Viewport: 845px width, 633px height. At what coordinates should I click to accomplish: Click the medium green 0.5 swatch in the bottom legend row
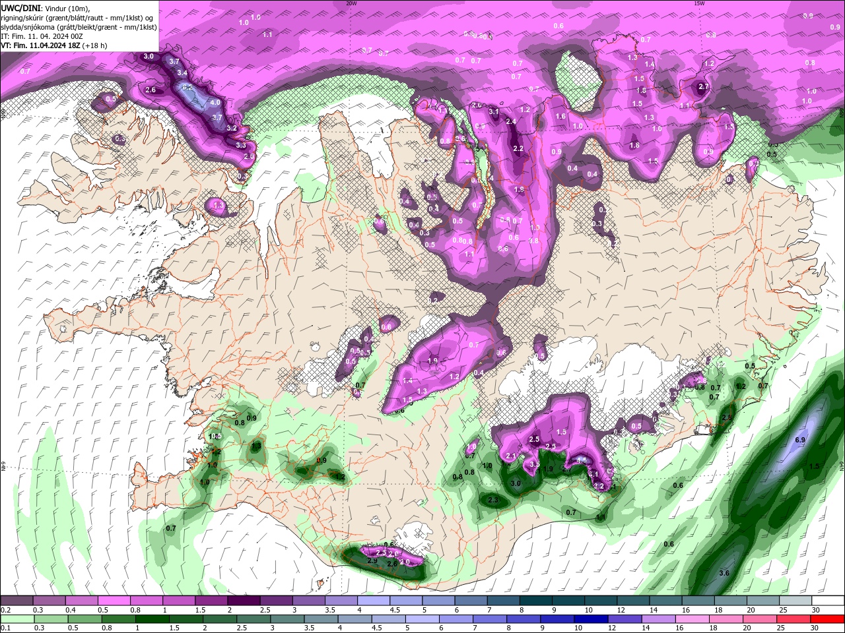coord(84,618)
